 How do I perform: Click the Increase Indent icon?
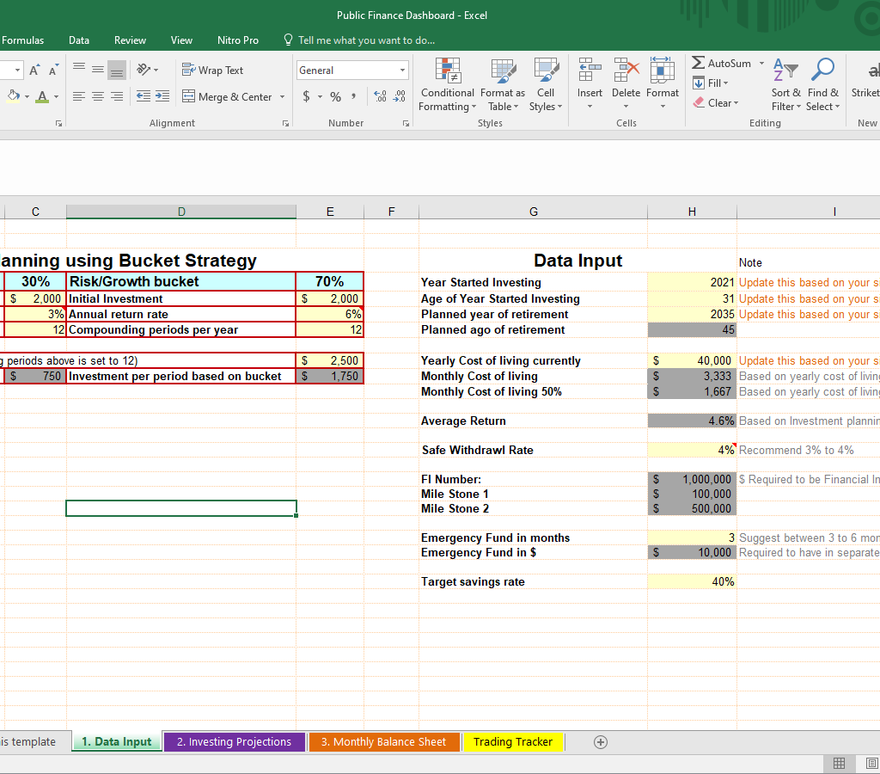tap(162, 97)
